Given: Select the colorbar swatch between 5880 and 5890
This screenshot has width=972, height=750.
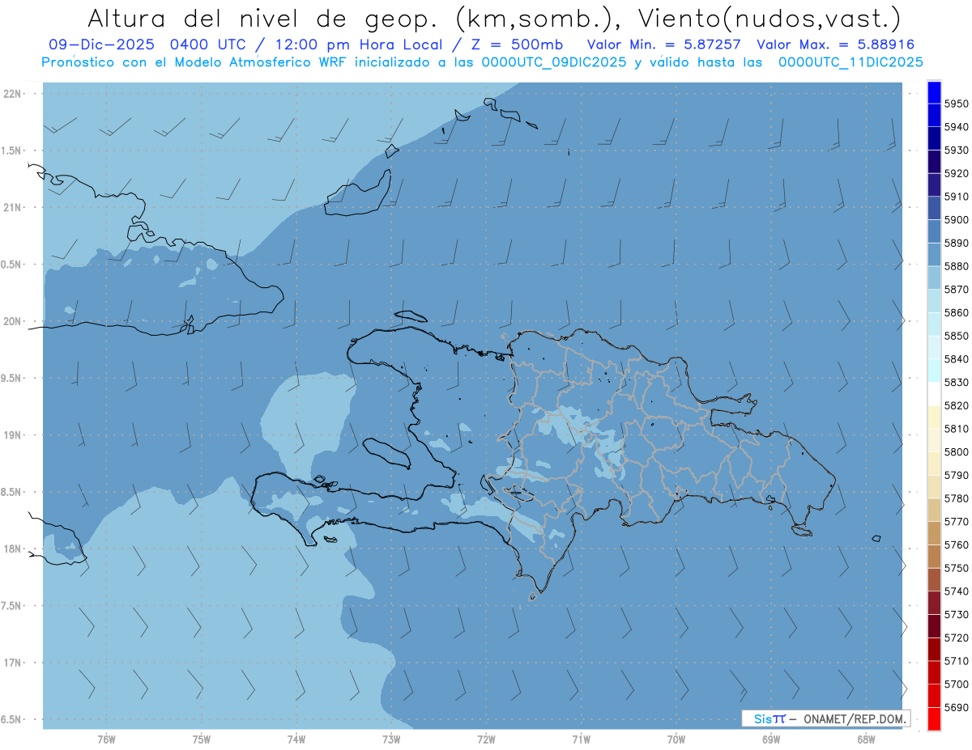Looking at the screenshot, I should coord(934,254).
